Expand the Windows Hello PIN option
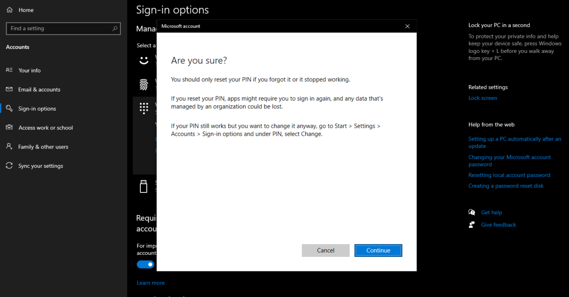 [144, 107]
